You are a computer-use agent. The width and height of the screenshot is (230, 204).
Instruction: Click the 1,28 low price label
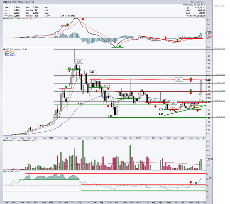click(x=111, y=116)
